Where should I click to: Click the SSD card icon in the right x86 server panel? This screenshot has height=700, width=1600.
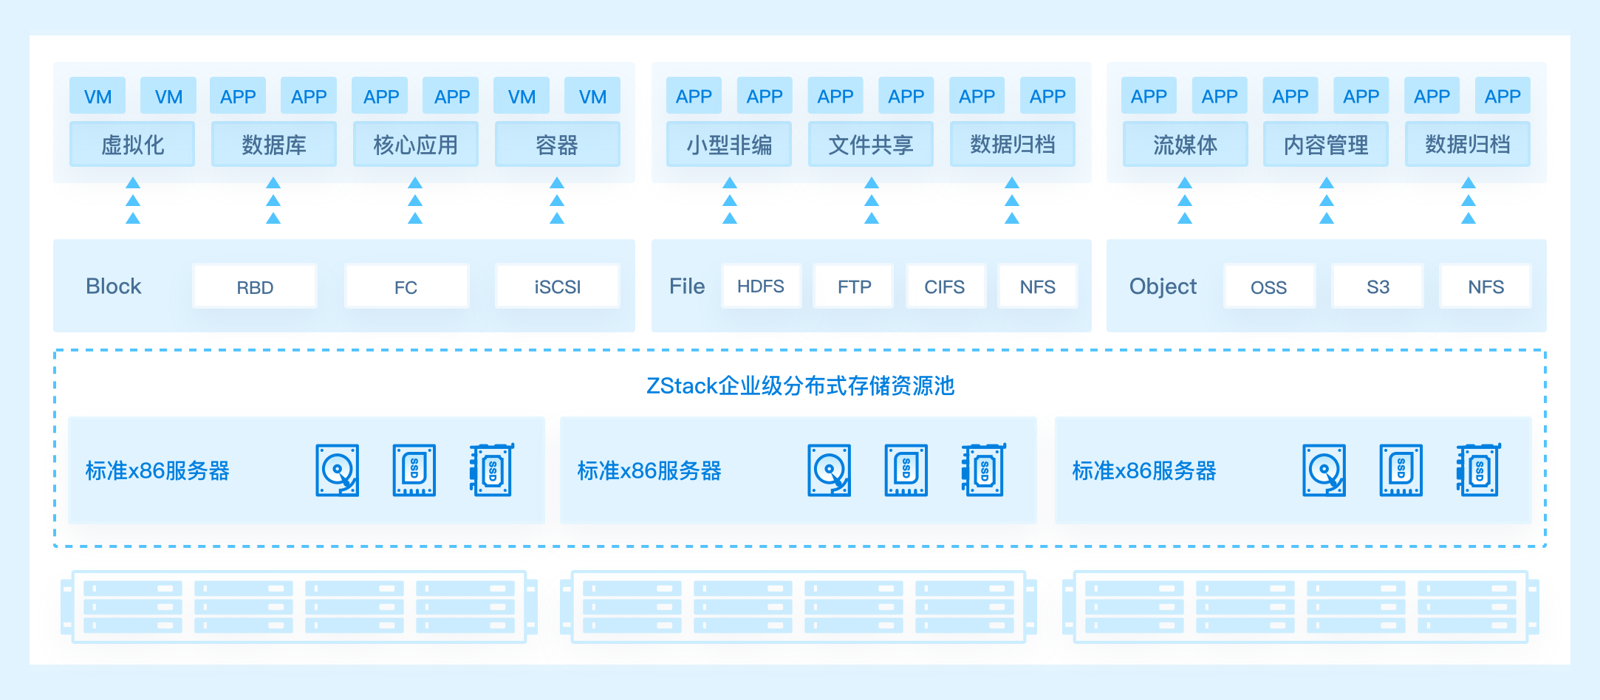(x=1478, y=470)
